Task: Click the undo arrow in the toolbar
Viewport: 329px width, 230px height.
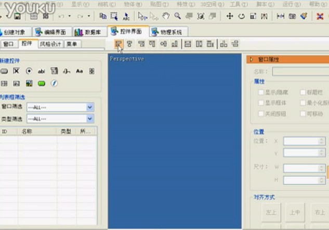Action: [x=61, y=16]
